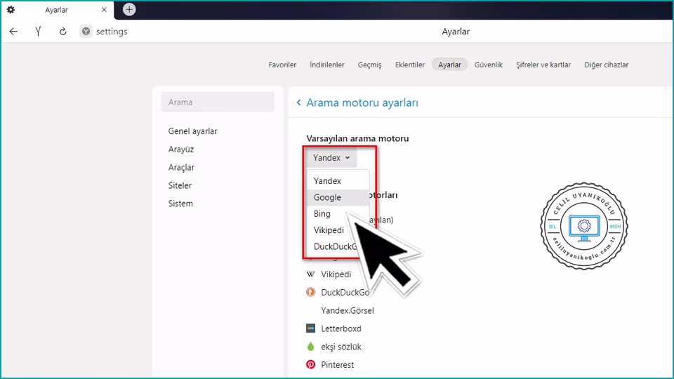Open the Eklentiler tab

409,65
